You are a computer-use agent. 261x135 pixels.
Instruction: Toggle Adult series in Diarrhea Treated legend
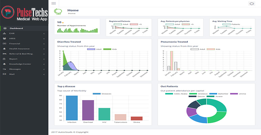click(x=91, y=49)
